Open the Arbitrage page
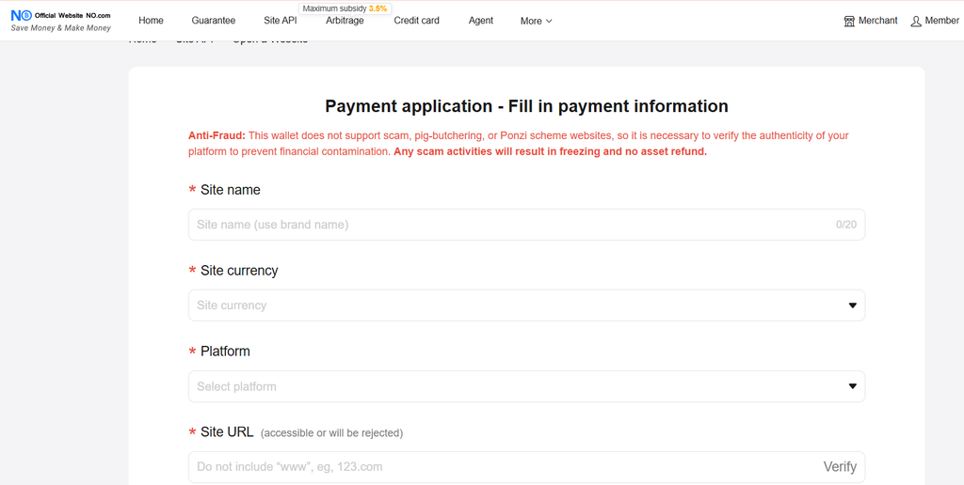The width and height of the screenshot is (964, 485). point(345,21)
